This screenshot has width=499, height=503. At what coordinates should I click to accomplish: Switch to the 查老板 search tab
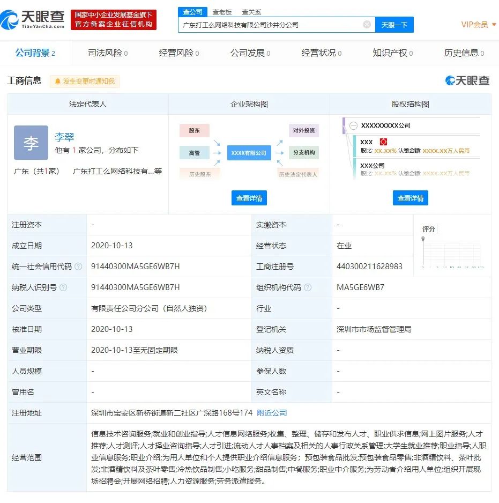click(x=222, y=12)
